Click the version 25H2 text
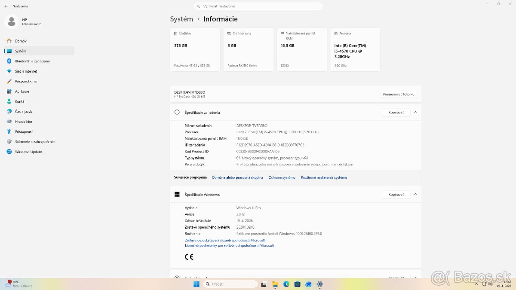Image resolution: width=516 pixels, height=290 pixels. pyautogui.click(x=241, y=214)
